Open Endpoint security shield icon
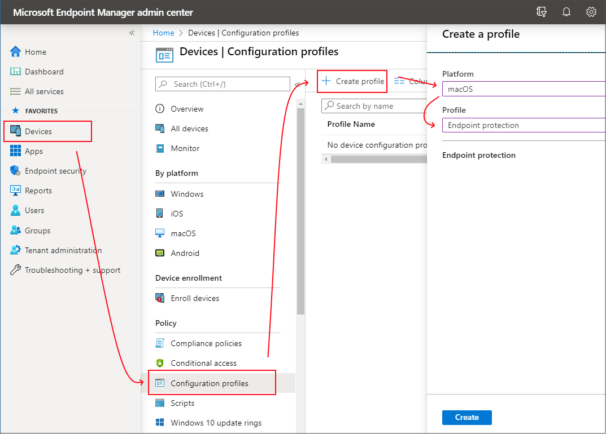The width and height of the screenshot is (606, 434). [15, 171]
